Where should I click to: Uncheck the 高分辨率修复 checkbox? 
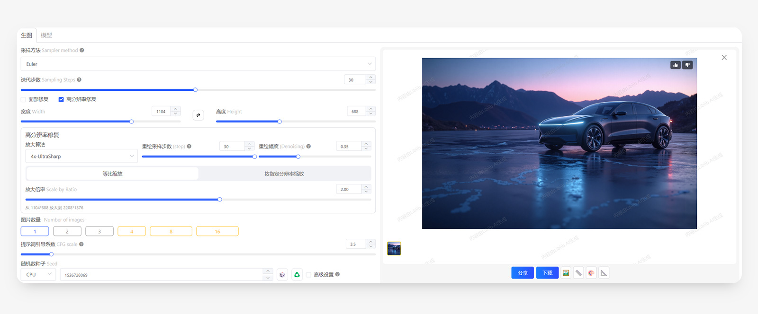61,99
